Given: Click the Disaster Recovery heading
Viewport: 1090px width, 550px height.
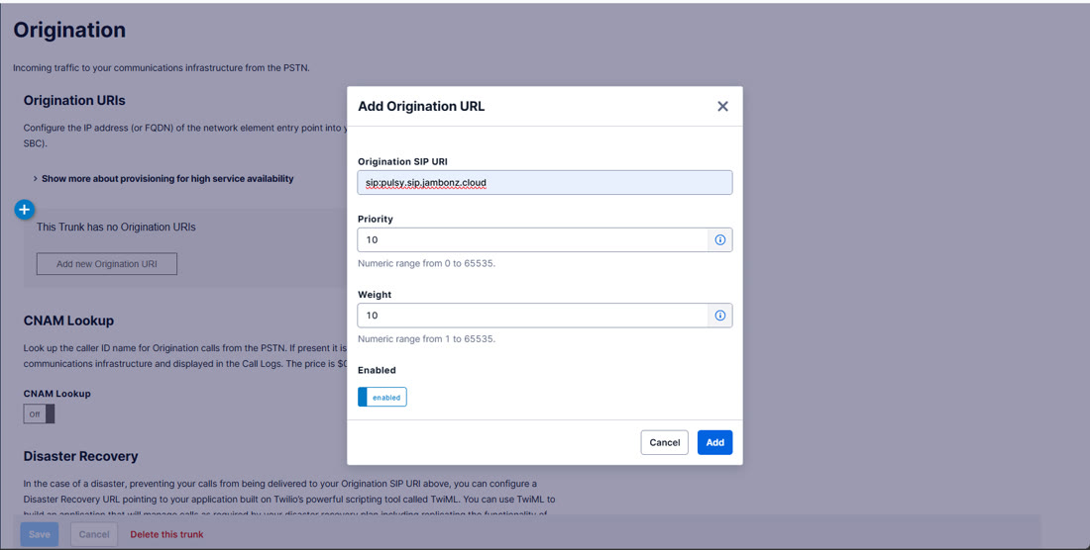Looking at the screenshot, I should tap(80, 456).
